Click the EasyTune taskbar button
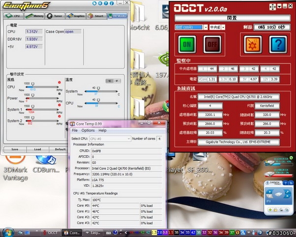 (93, 233)
